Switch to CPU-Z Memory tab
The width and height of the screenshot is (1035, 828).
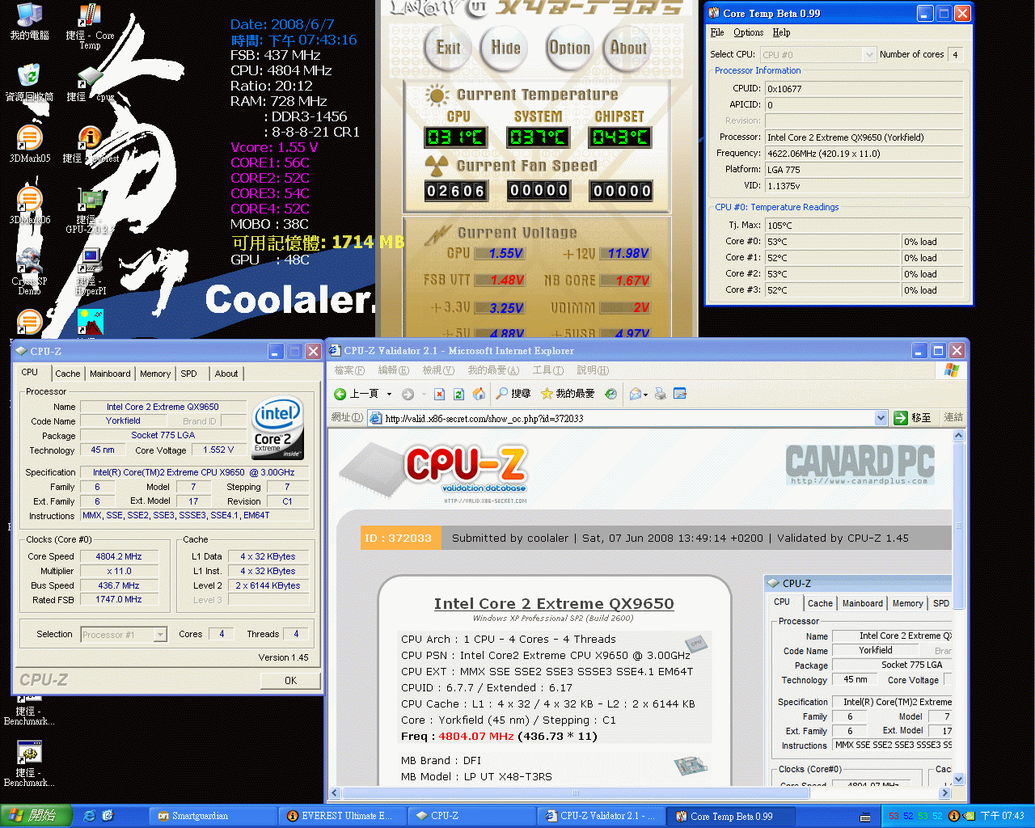tap(155, 374)
